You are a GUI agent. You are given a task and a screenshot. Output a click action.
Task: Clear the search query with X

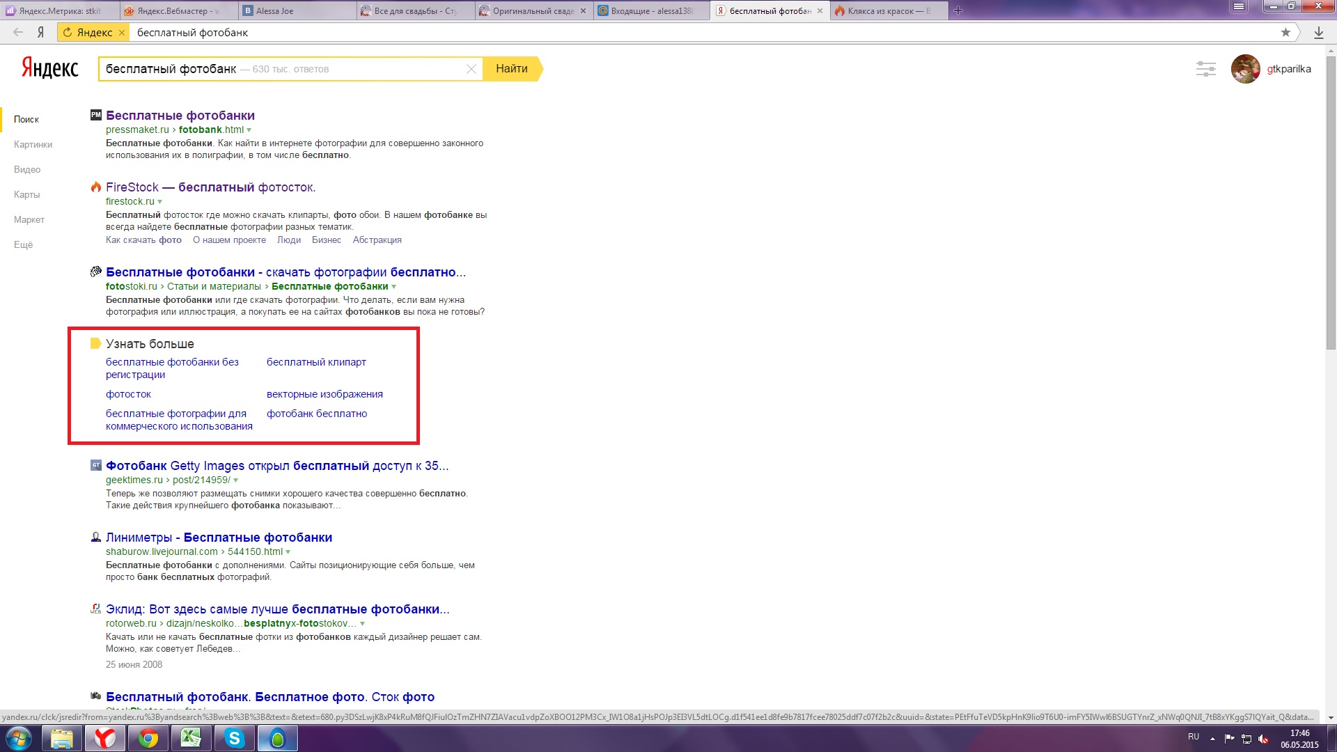471,69
